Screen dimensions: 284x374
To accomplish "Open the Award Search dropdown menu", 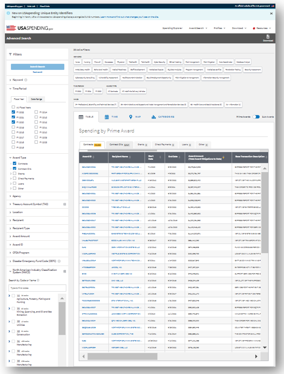I will click(x=198, y=28).
